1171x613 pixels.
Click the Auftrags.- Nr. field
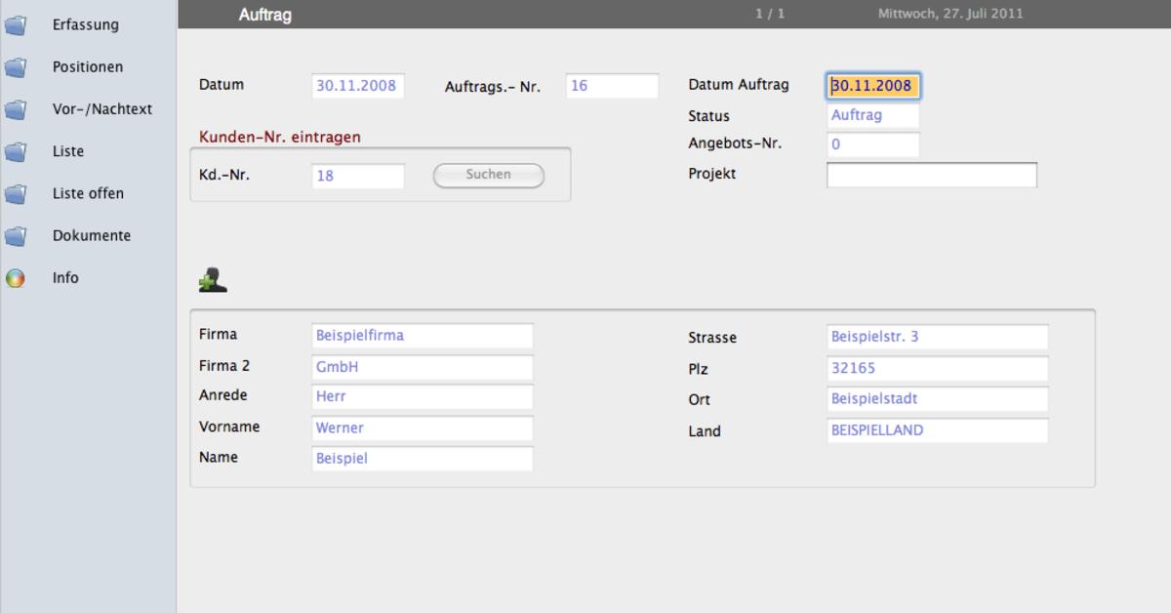click(x=612, y=86)
